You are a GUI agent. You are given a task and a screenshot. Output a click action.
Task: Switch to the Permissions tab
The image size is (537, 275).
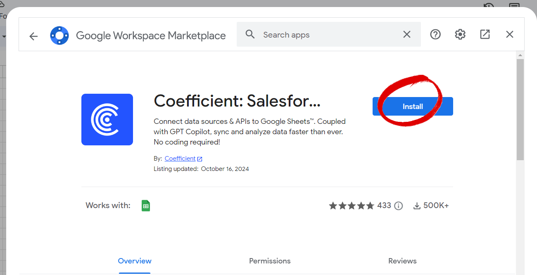click(x=270, y=261)
